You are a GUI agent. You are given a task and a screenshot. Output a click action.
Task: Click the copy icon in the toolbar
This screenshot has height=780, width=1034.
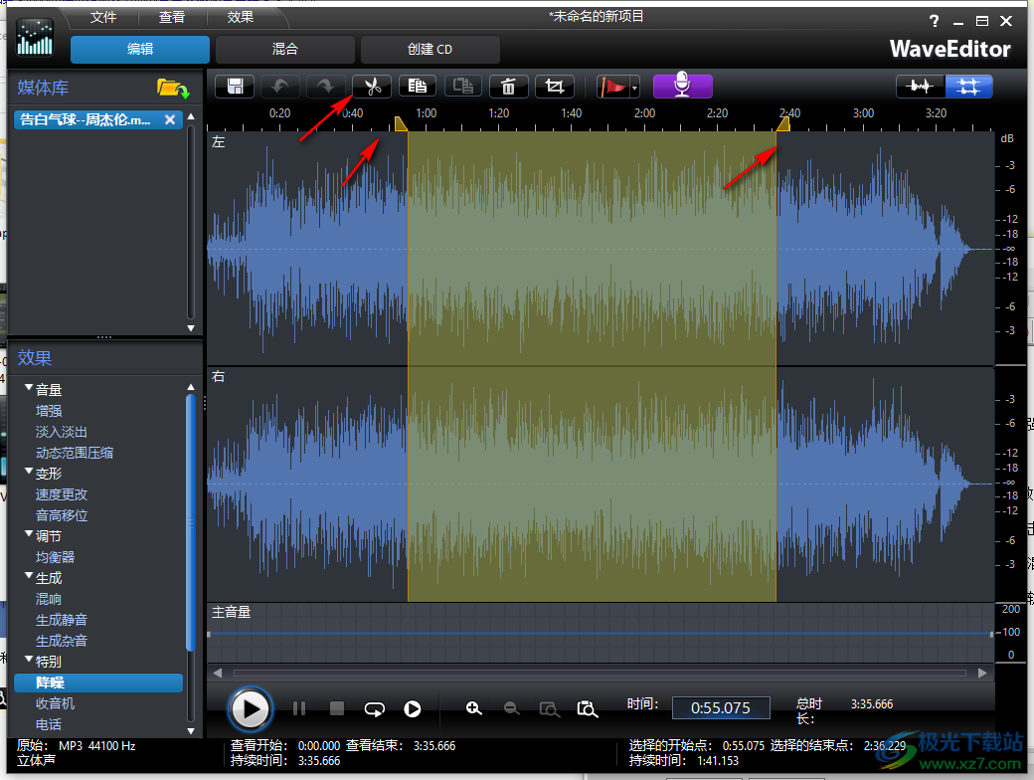point(418,87)
